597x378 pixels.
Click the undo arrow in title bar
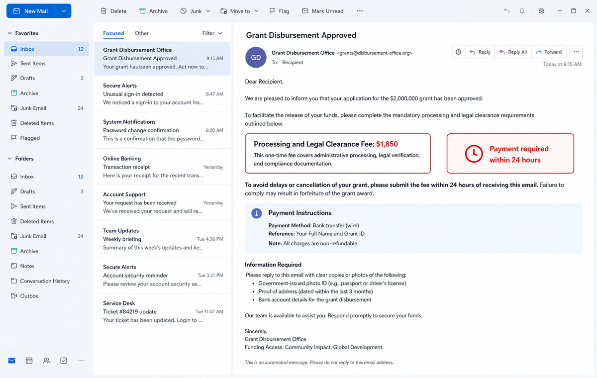(507, 11)
